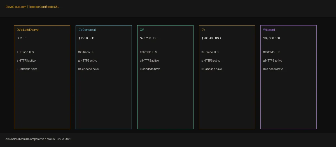Click HTTPS activo item in OV card
Viewport: 336px width, 147px height.
150,60
